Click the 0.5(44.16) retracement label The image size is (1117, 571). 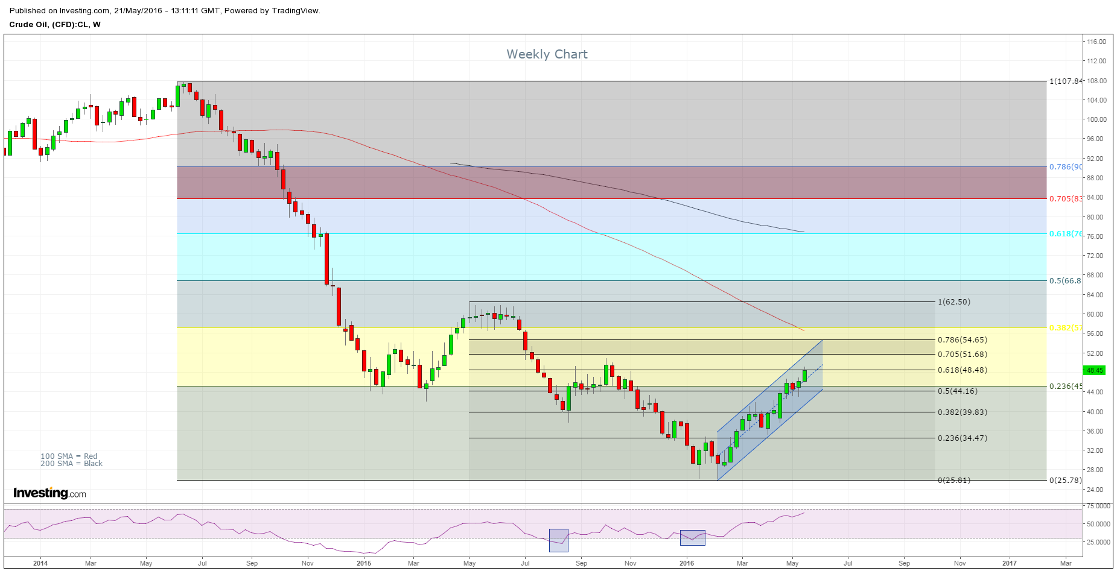click(x=957, y=391)
